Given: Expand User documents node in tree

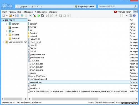Looking at the screenshot, I should [x=3, y=42].
